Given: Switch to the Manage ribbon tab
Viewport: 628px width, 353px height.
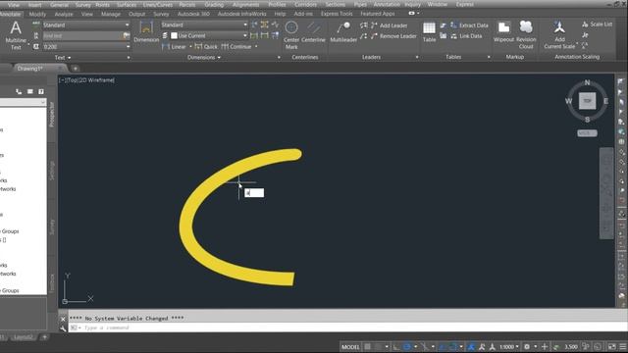Looking at the screenshot, I should click(x=111, y=14).
